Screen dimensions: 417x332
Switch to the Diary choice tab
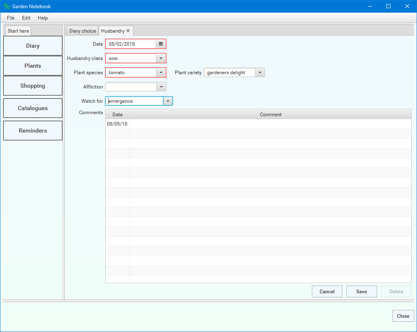point(82,31)
